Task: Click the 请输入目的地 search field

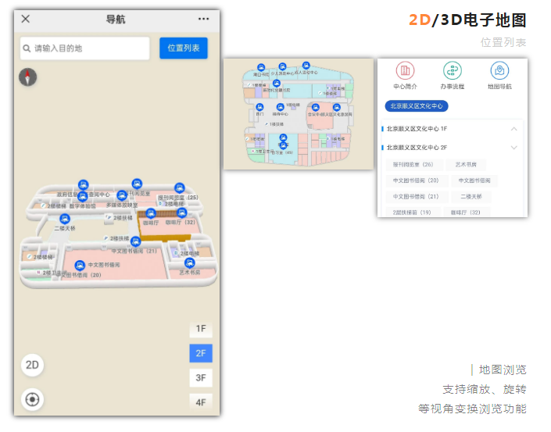Action: [84, 48]
